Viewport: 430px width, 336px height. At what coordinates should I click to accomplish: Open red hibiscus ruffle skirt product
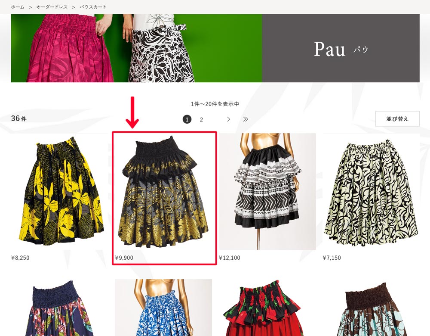tap(267, 308)
